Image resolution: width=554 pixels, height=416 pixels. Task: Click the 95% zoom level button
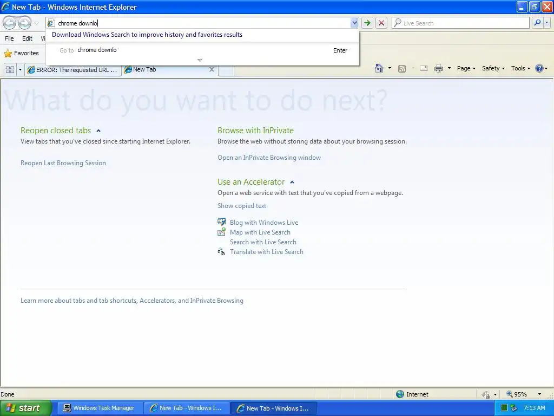click(517, 394)
